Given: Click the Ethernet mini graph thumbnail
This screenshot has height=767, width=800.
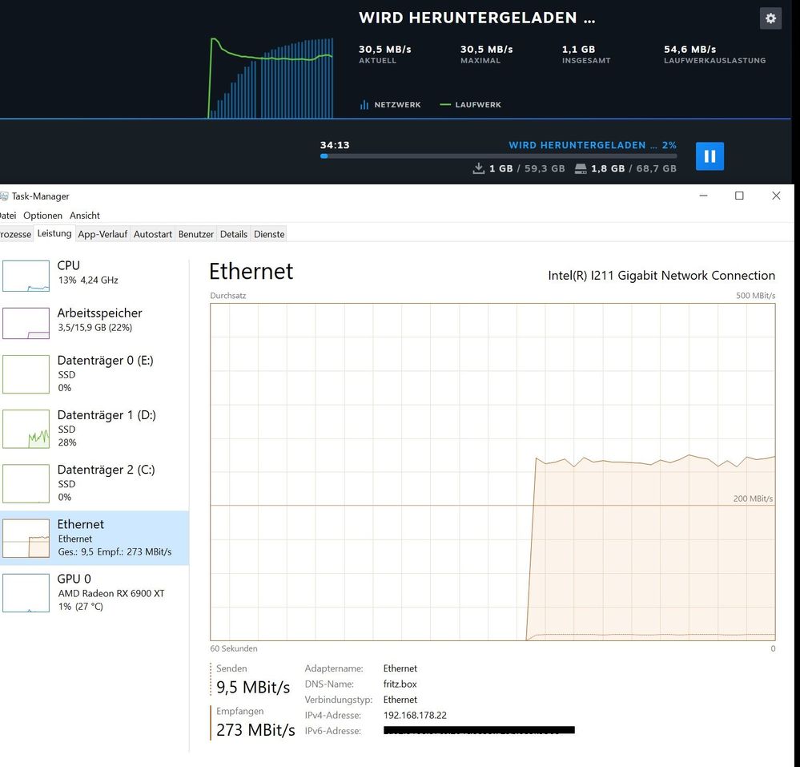Looking at the screenshot, I should pyautogui.click(x=26, y=539).
